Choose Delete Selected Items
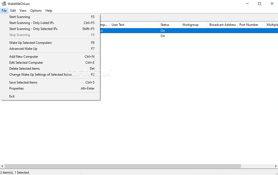The image size is (278, 175). (x=50, y=69)
